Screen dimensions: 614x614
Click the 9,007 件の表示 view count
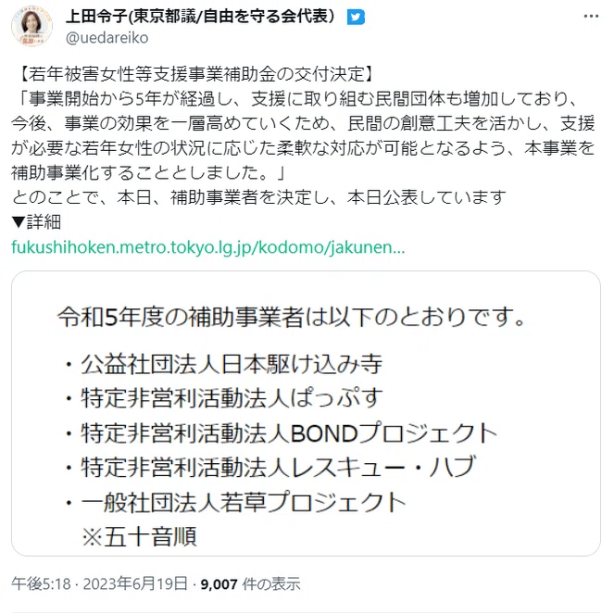(250, 583)
